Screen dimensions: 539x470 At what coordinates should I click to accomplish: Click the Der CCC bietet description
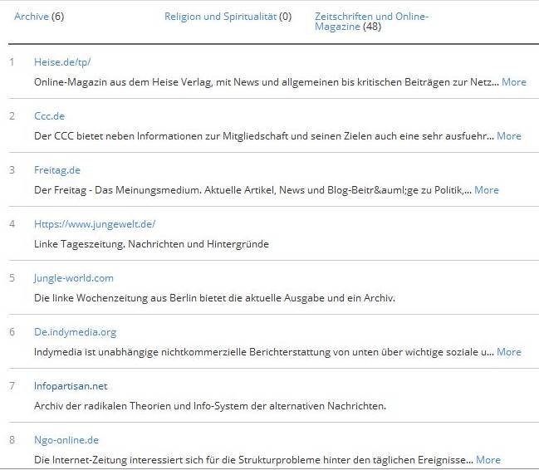coord(264,136)
